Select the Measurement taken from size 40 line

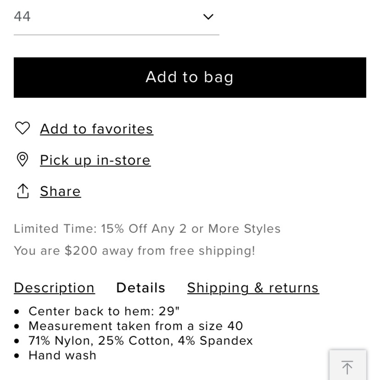136,326
